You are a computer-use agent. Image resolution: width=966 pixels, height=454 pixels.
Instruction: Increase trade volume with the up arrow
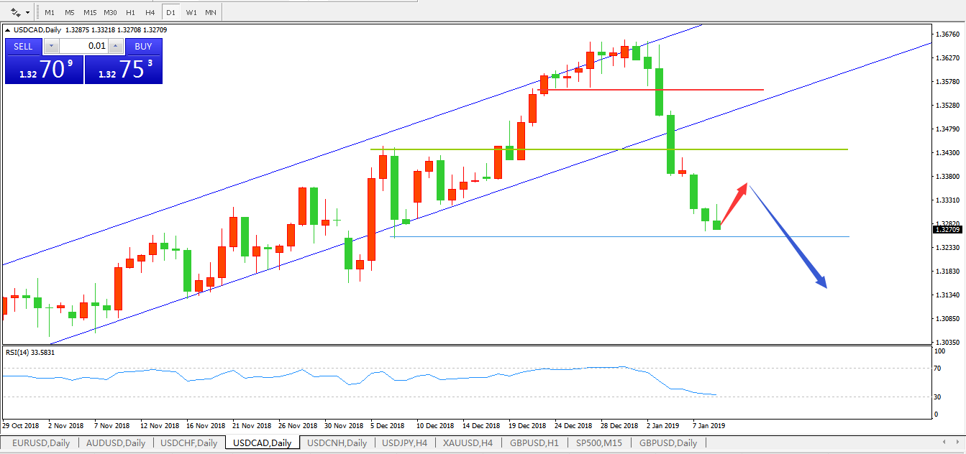117,46
